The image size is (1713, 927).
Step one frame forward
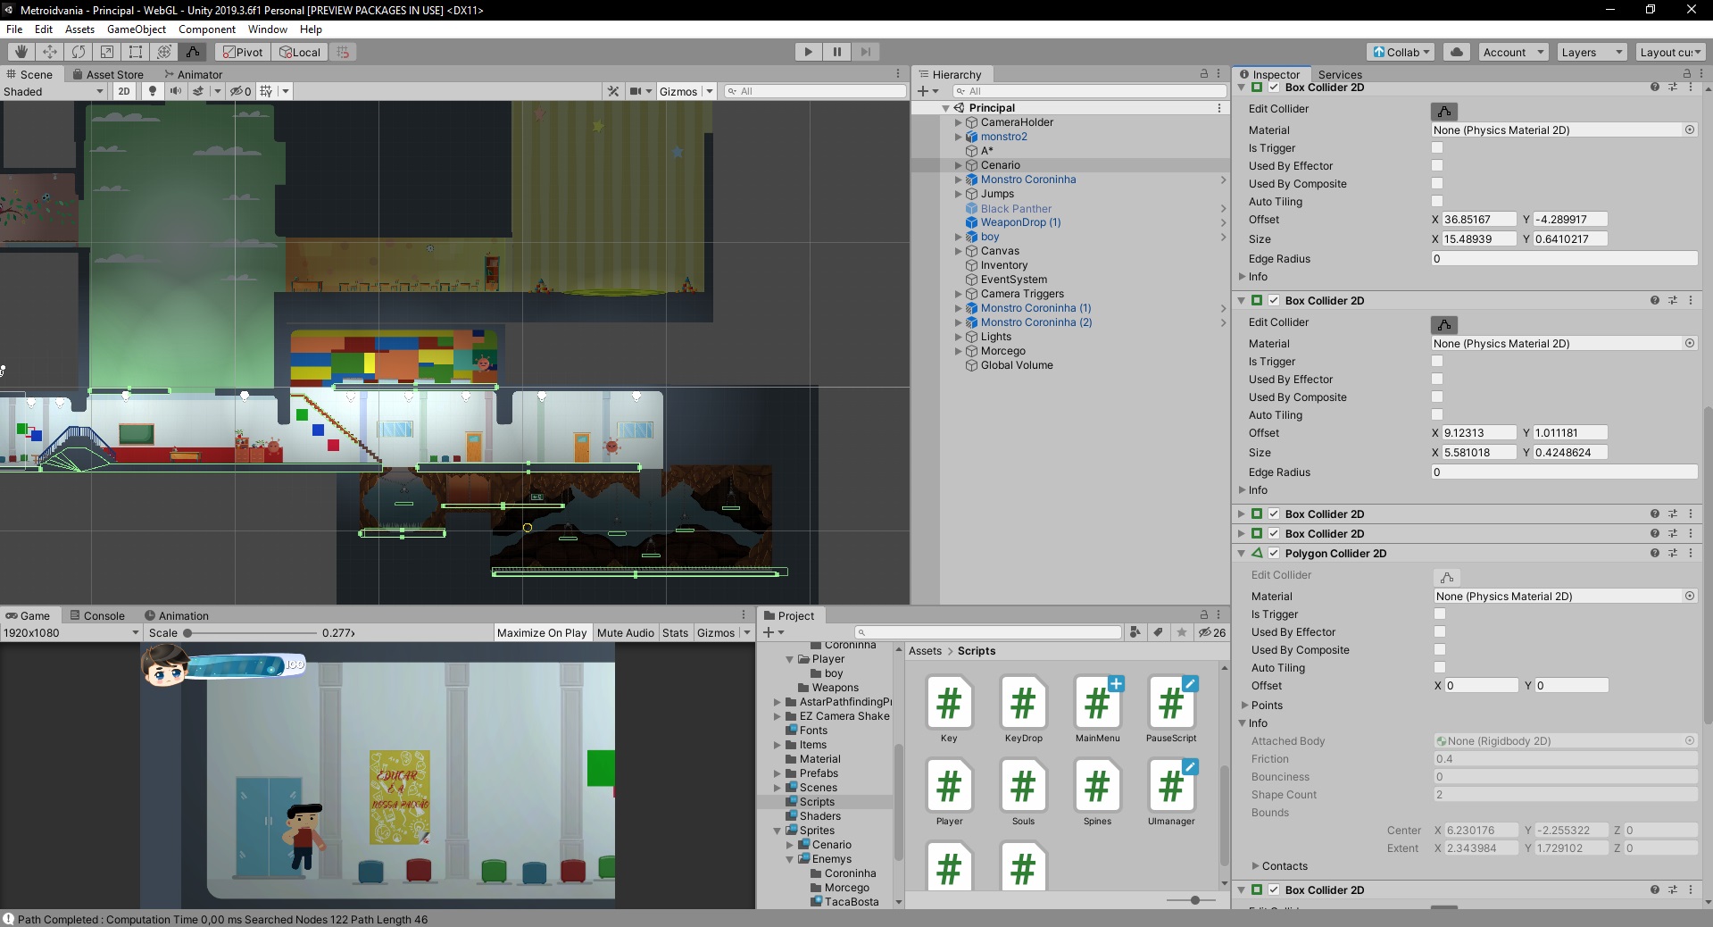click(x=865, y=52)
